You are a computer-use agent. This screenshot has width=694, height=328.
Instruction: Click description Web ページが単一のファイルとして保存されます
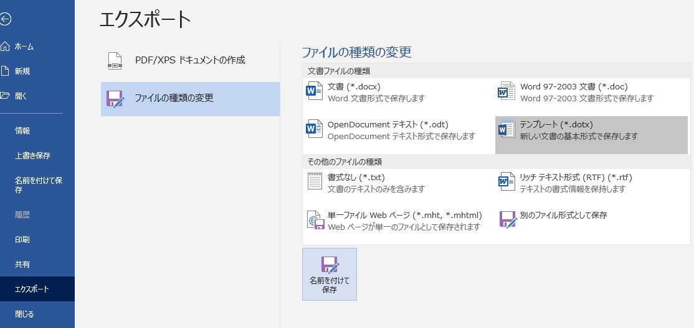tap(404, 227)
